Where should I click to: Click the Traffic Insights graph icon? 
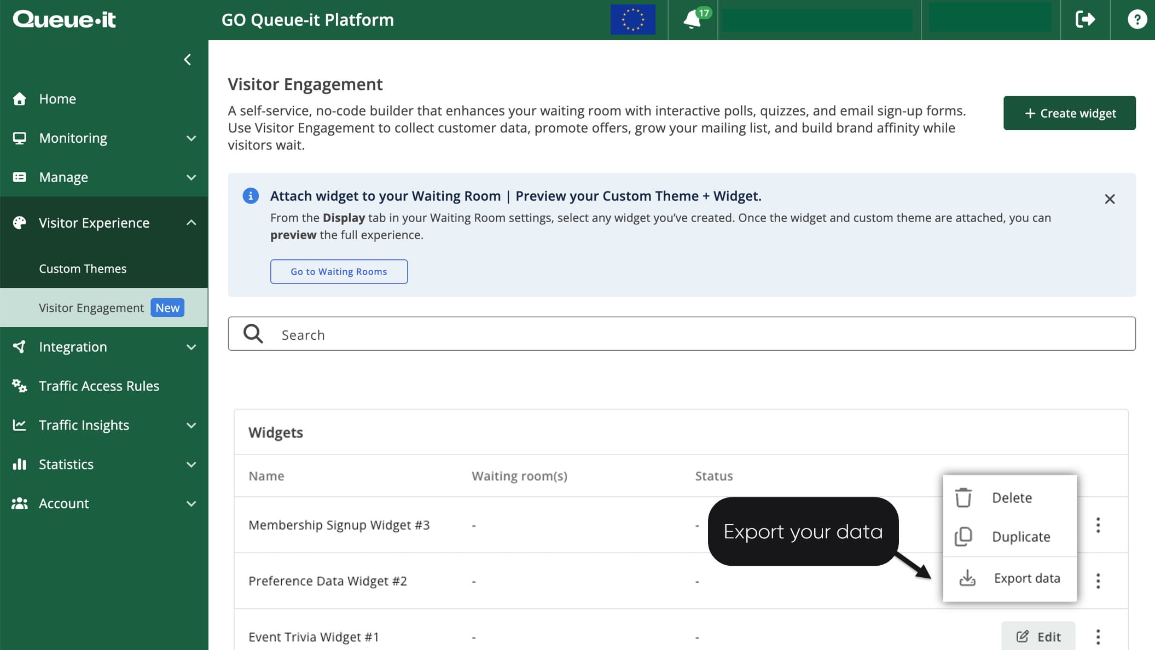(x=20, y=425)
